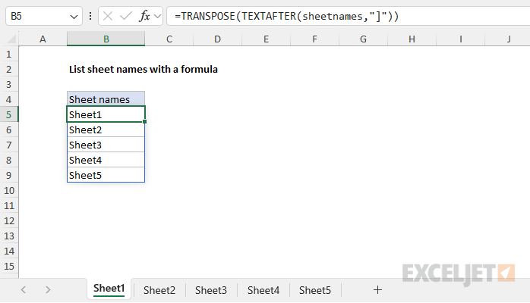This screenshot has height=303, width=530.
Task: Select row 13 header
Action: [9, 236]
